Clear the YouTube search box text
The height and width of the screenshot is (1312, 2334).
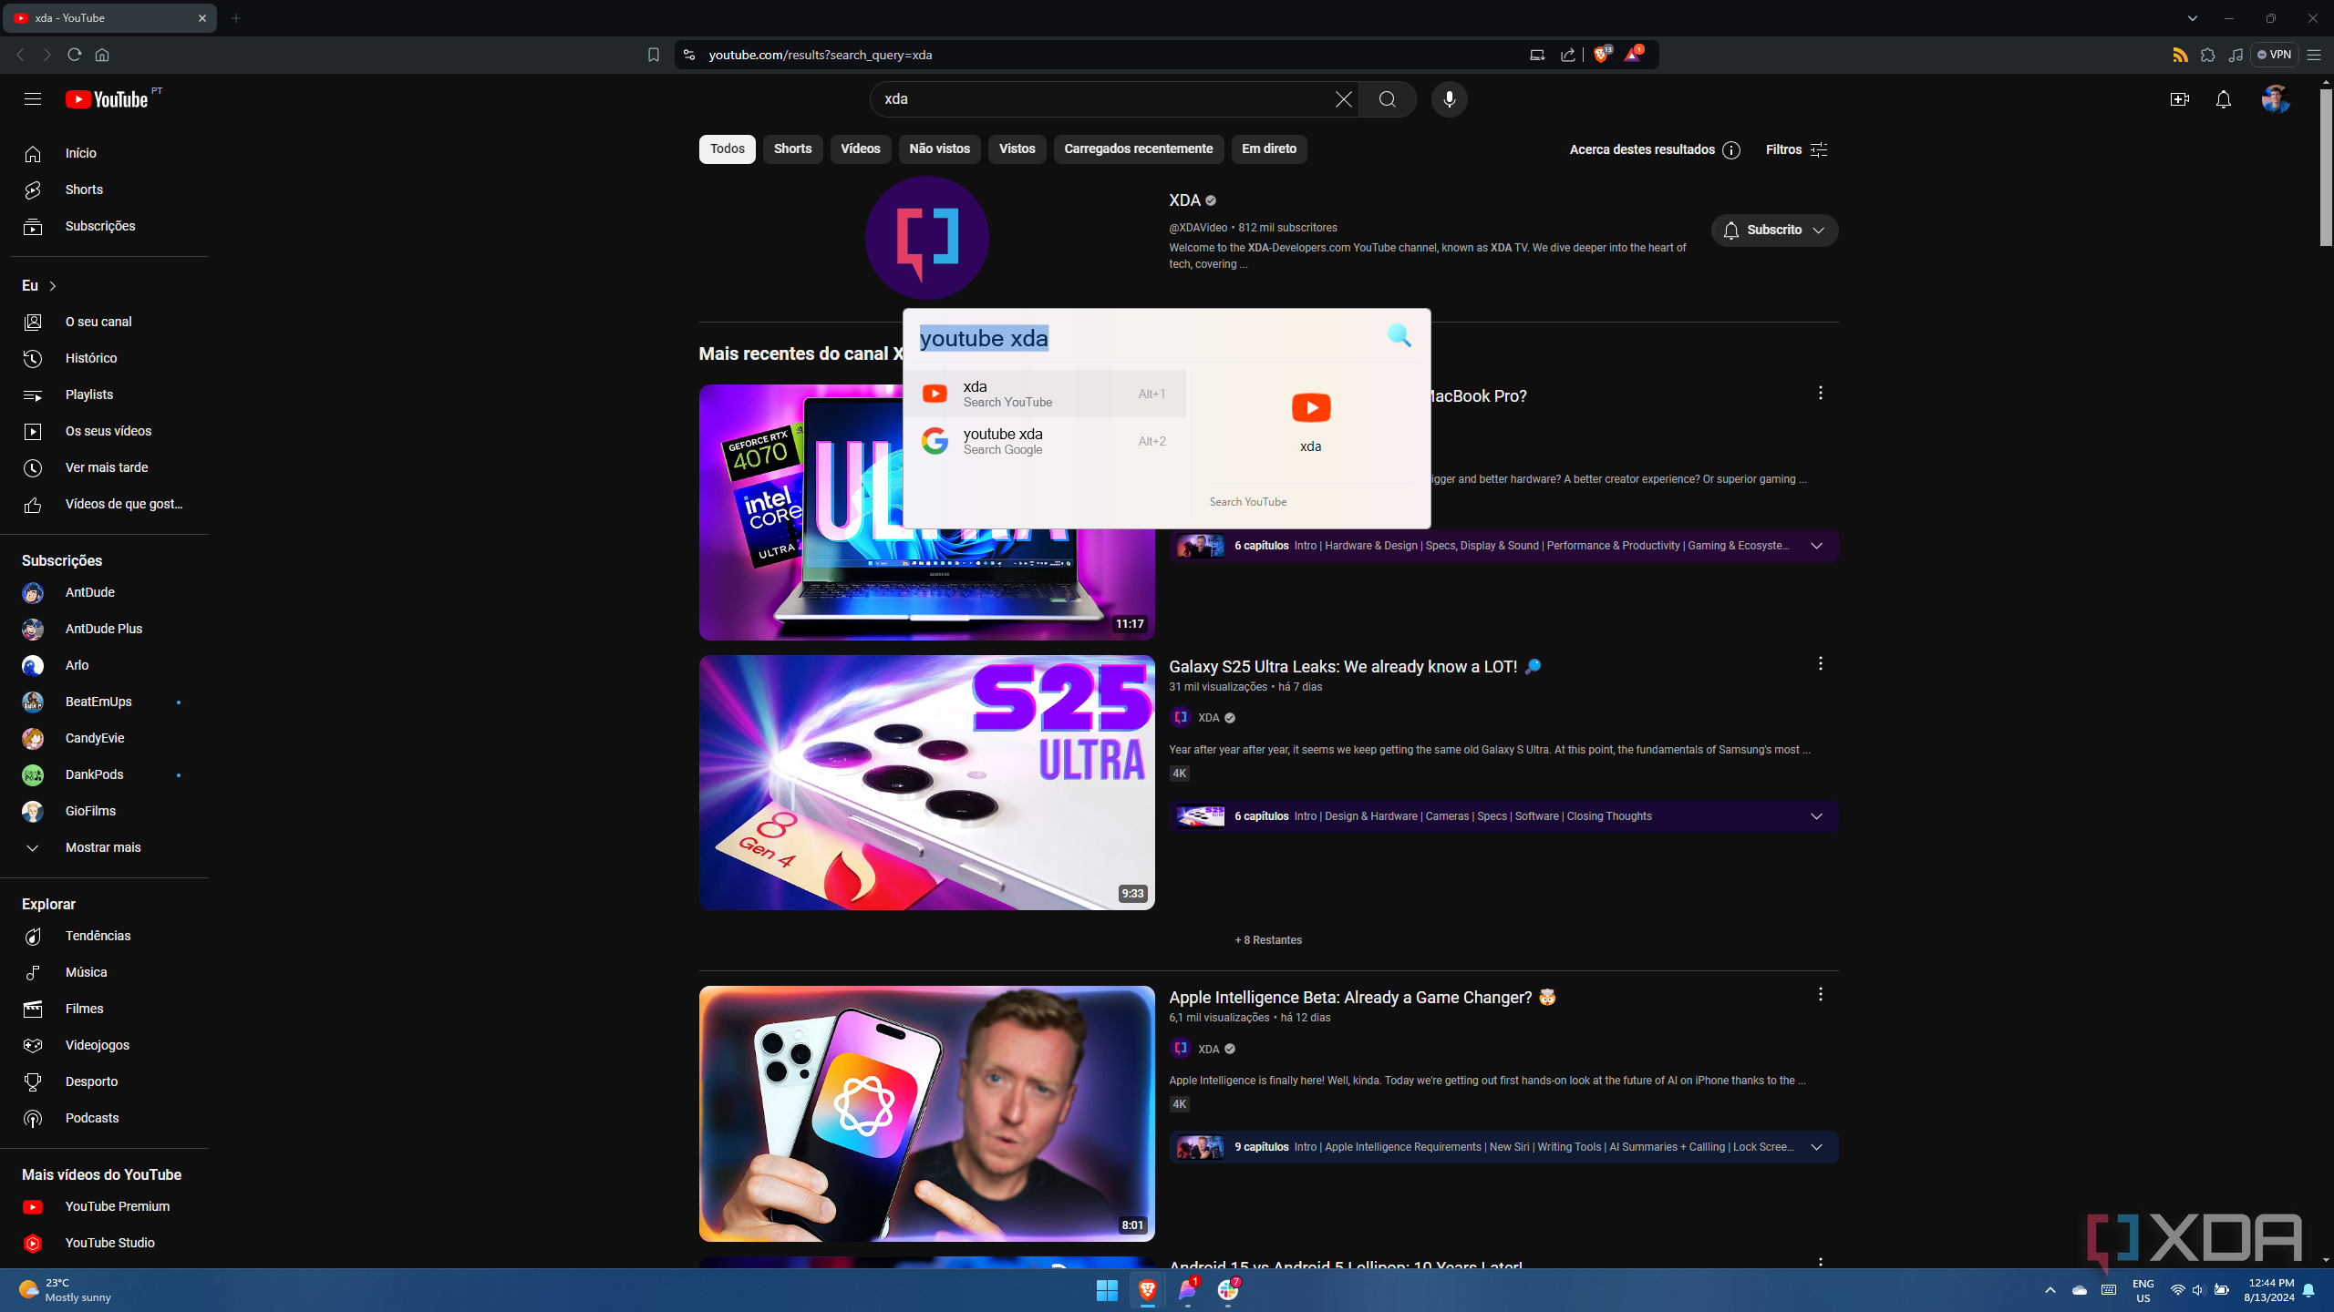tap(1343, 99)
